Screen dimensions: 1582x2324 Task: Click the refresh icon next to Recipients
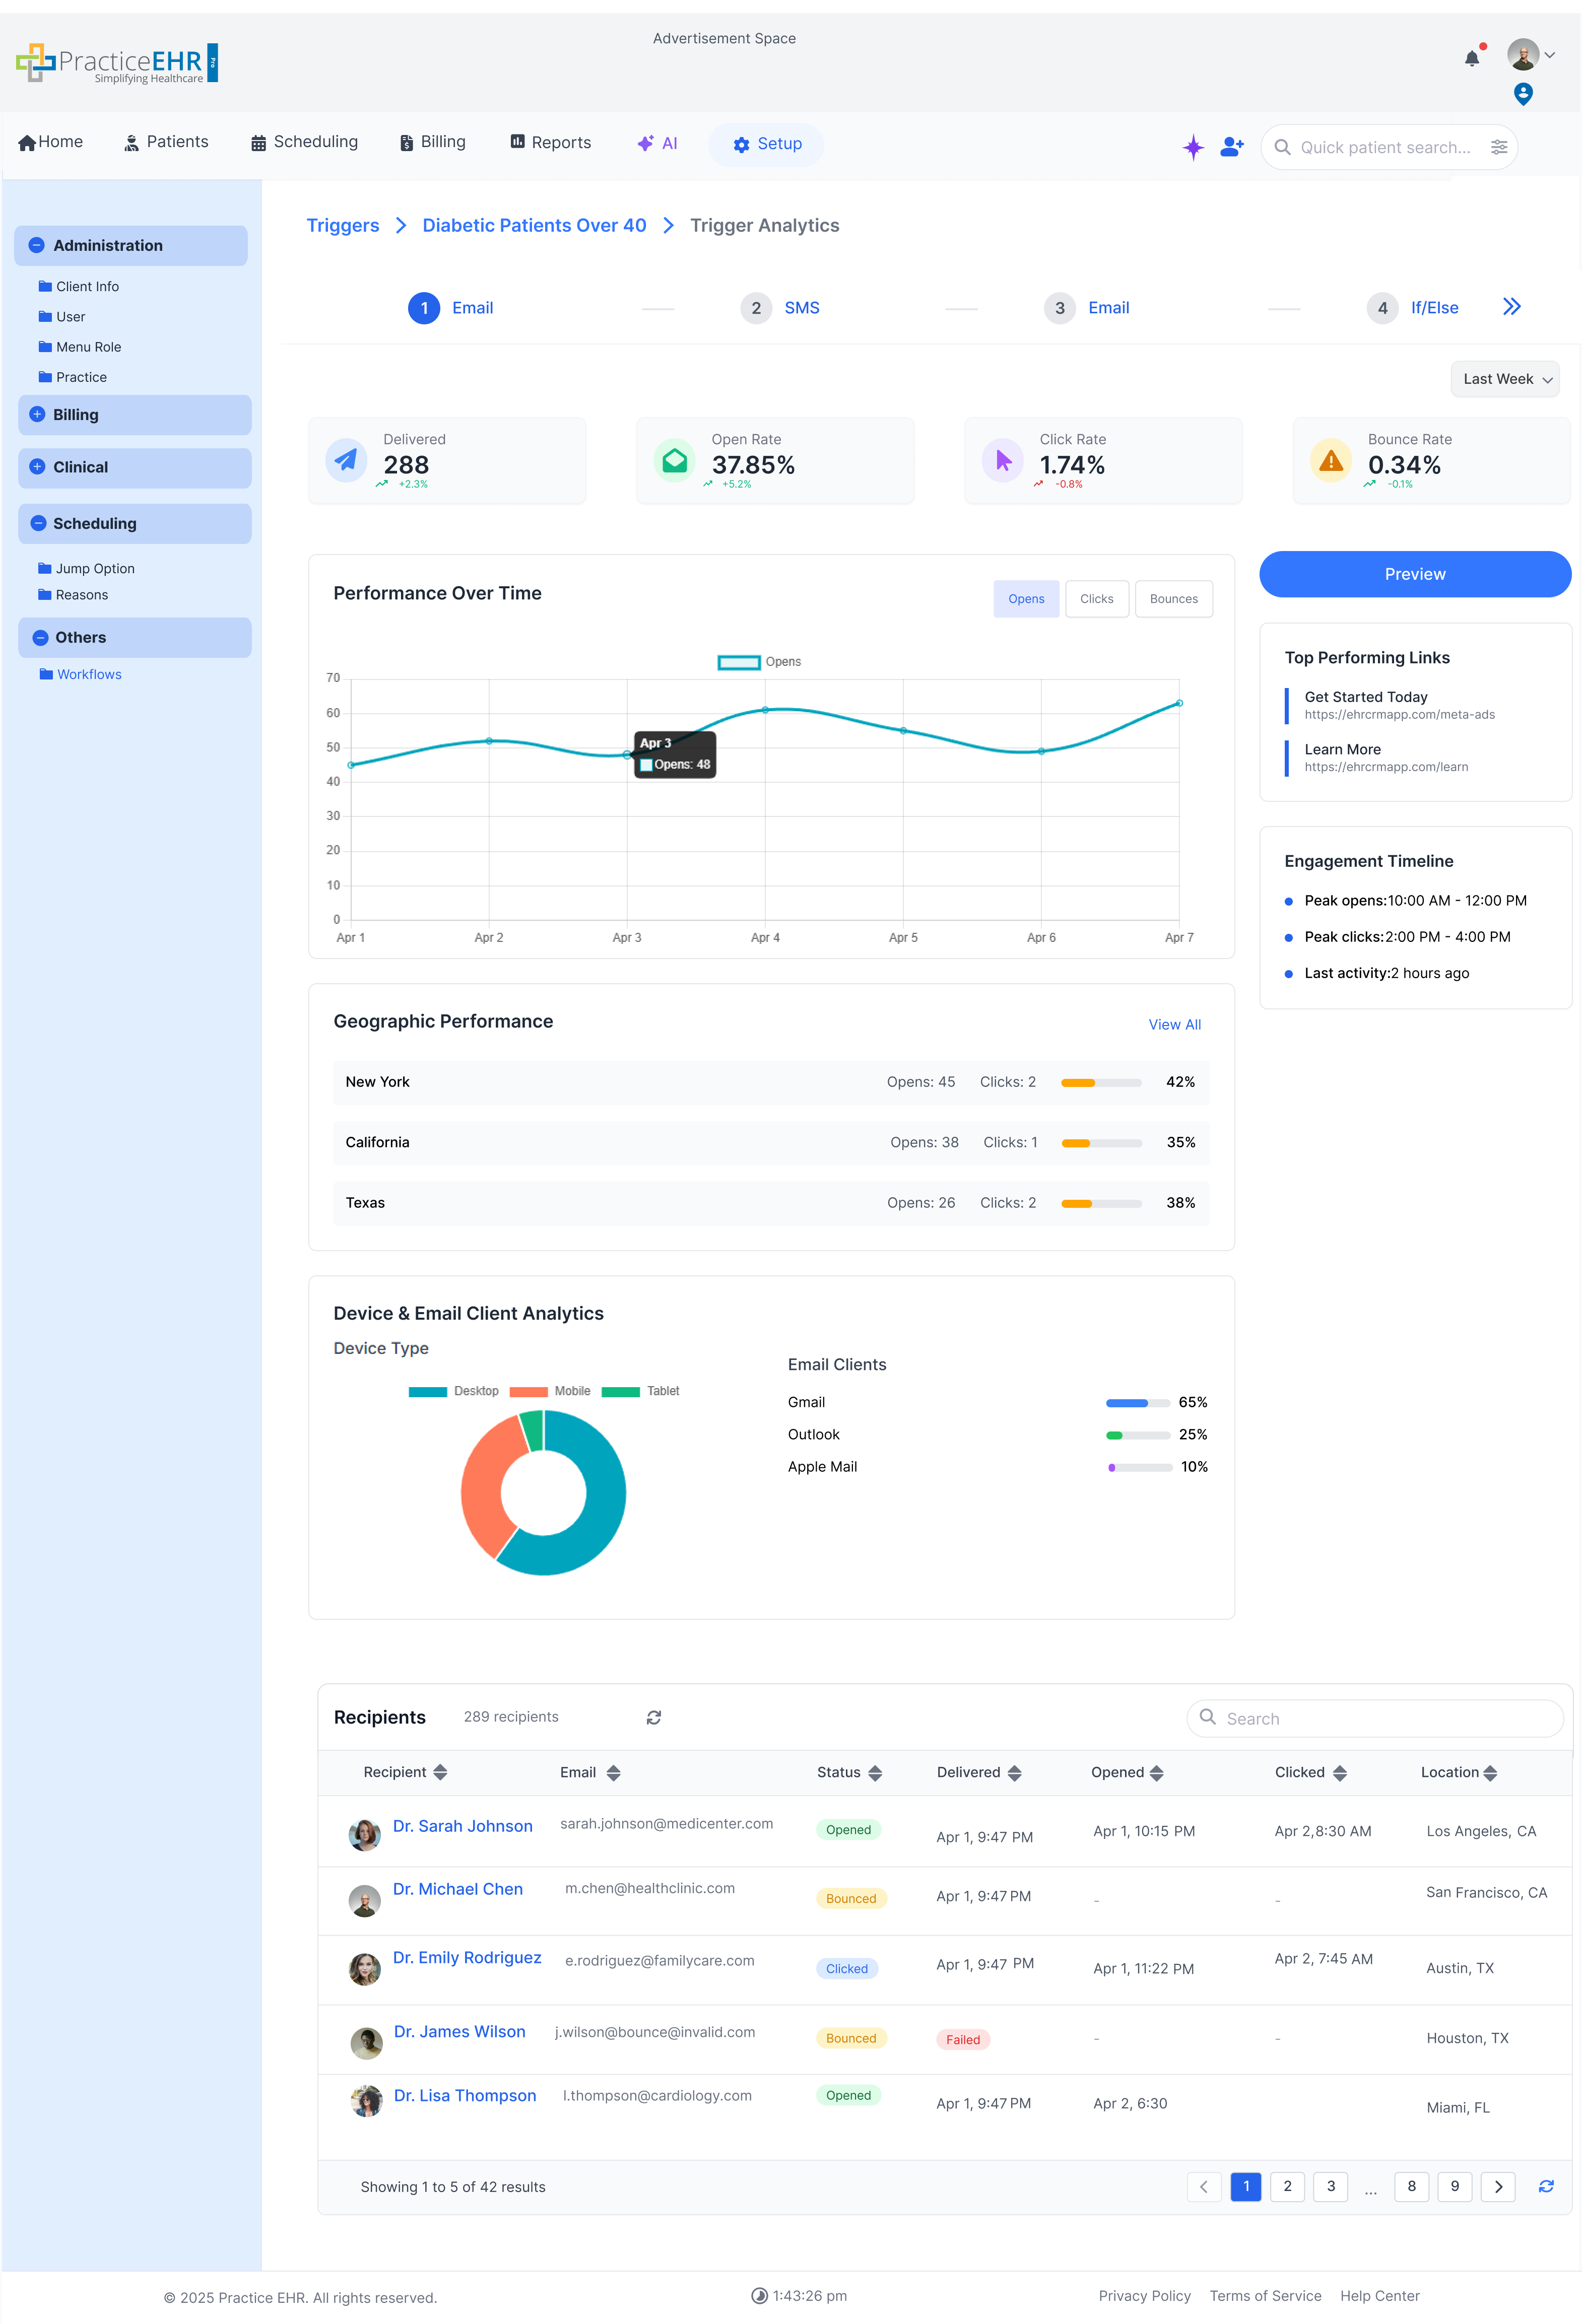coord(653,1717)
